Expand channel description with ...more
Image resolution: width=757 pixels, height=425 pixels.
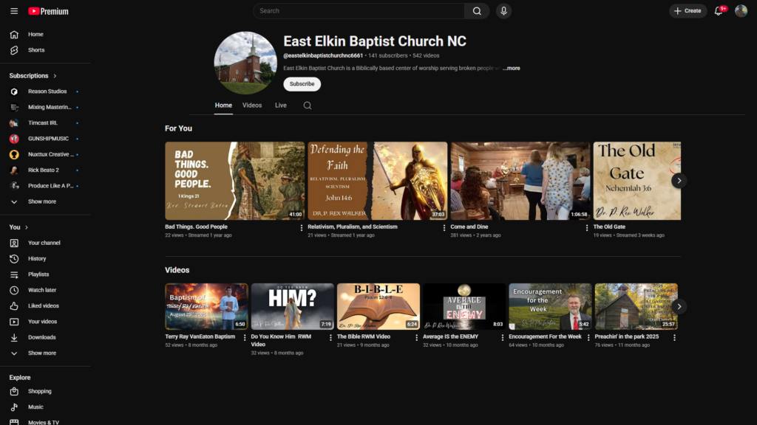pyautogui.click(x=512, y=69)
